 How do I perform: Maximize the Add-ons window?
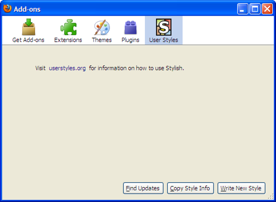[255, 9]
